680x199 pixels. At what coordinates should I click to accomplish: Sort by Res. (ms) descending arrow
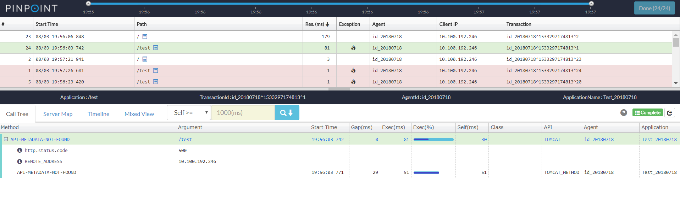click(327, 24)
